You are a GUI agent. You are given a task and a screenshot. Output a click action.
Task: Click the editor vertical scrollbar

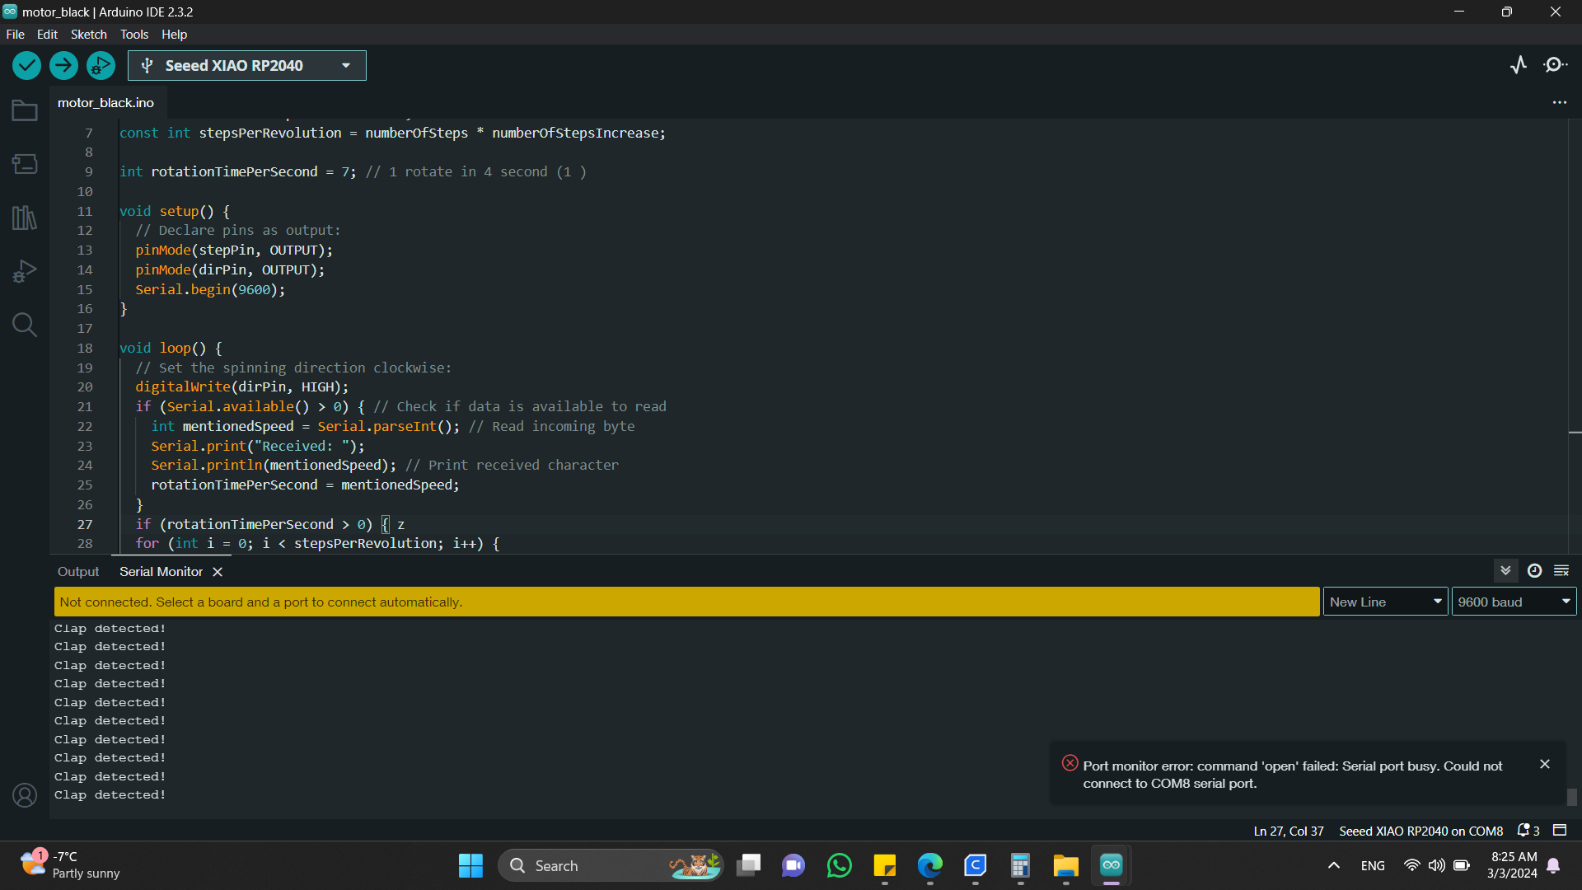[x=1575, y=336]
